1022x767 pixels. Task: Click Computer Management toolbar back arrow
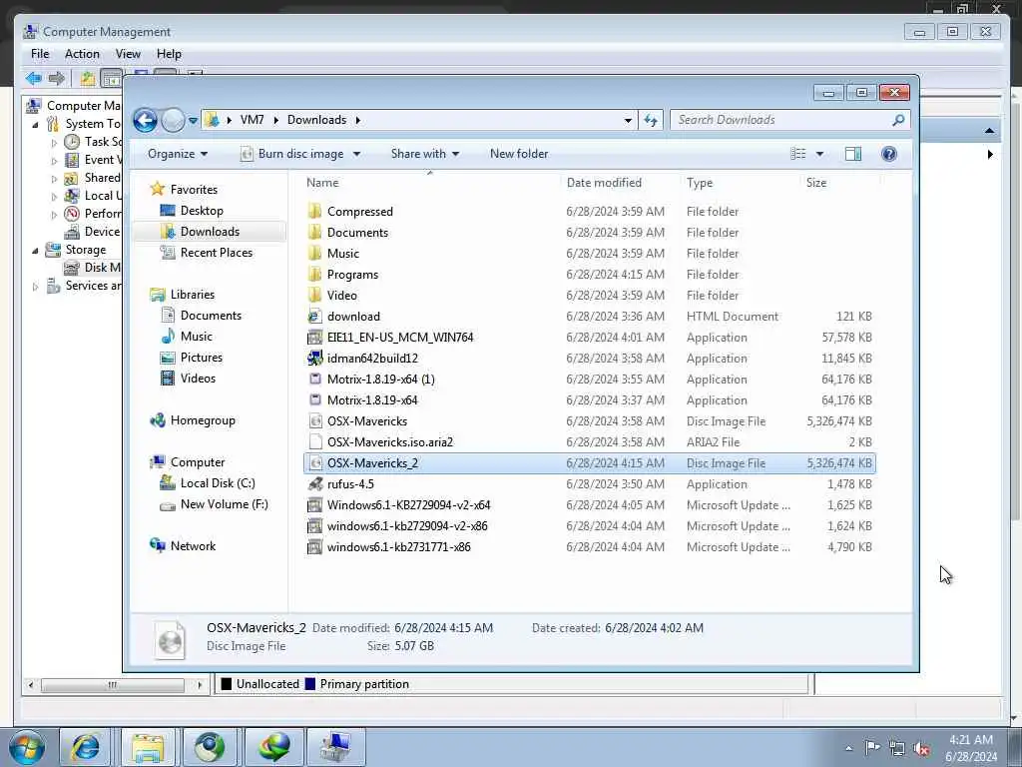coord(34,79)
